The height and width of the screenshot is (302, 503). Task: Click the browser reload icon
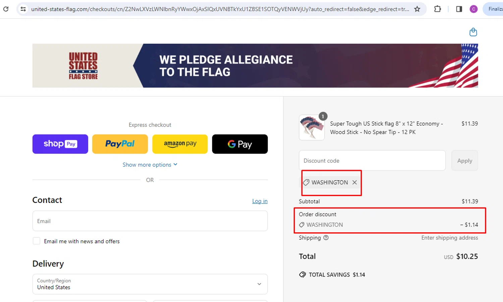[6, 9]
